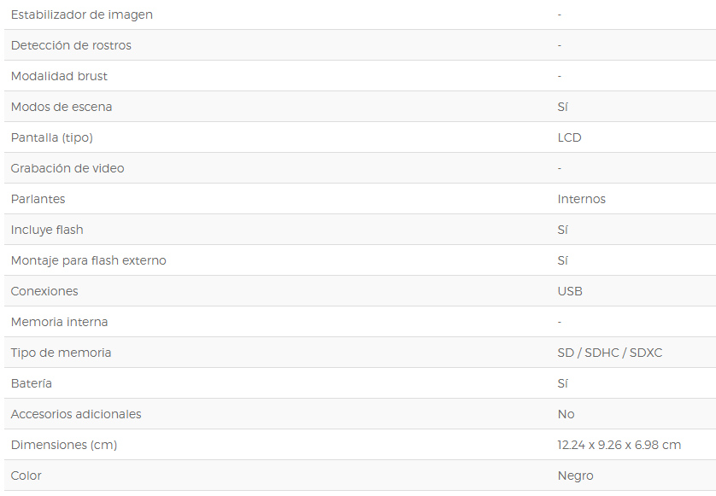
Task: Click the 12.24 x 9.26 x 6.98 cm value
Action: coord(619,445)
